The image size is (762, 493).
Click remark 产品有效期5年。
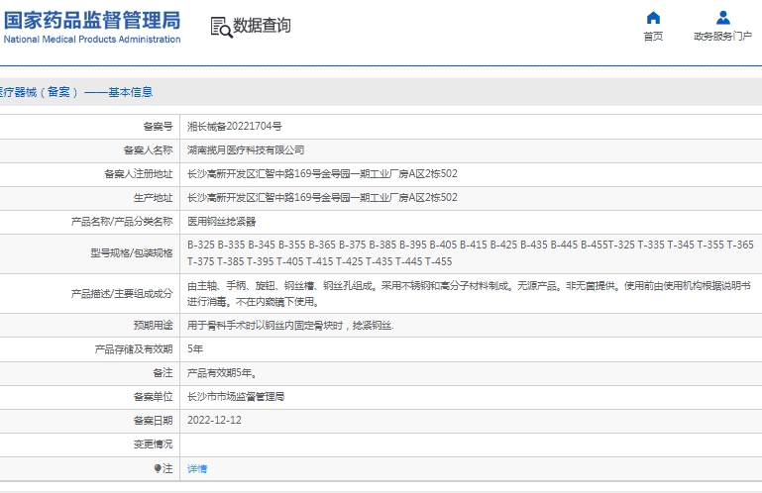click(222, 373)
